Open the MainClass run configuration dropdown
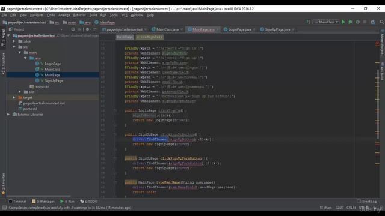 [327, 22]
